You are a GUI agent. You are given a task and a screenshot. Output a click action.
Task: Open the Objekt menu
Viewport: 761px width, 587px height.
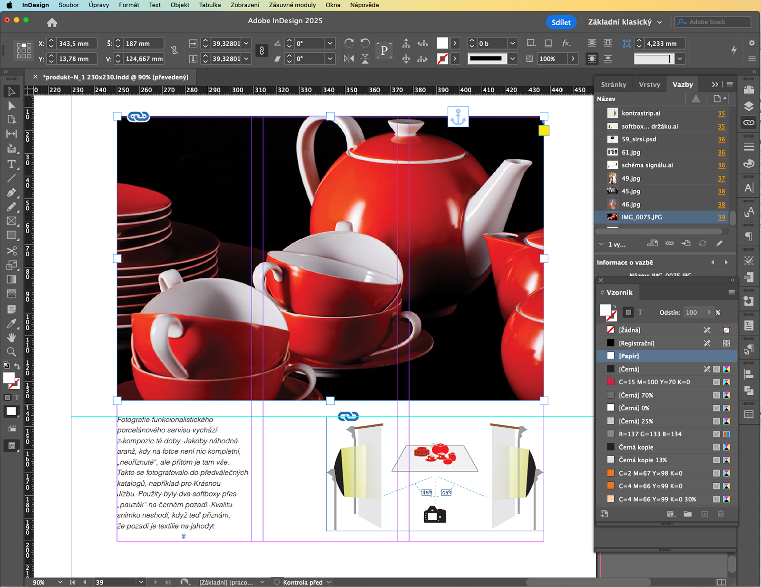(180, 5)
